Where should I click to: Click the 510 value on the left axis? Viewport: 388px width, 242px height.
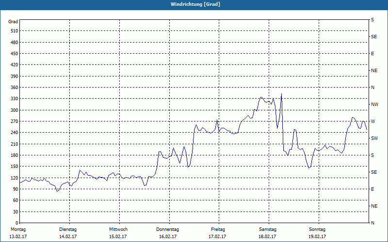tap(15, 31)
